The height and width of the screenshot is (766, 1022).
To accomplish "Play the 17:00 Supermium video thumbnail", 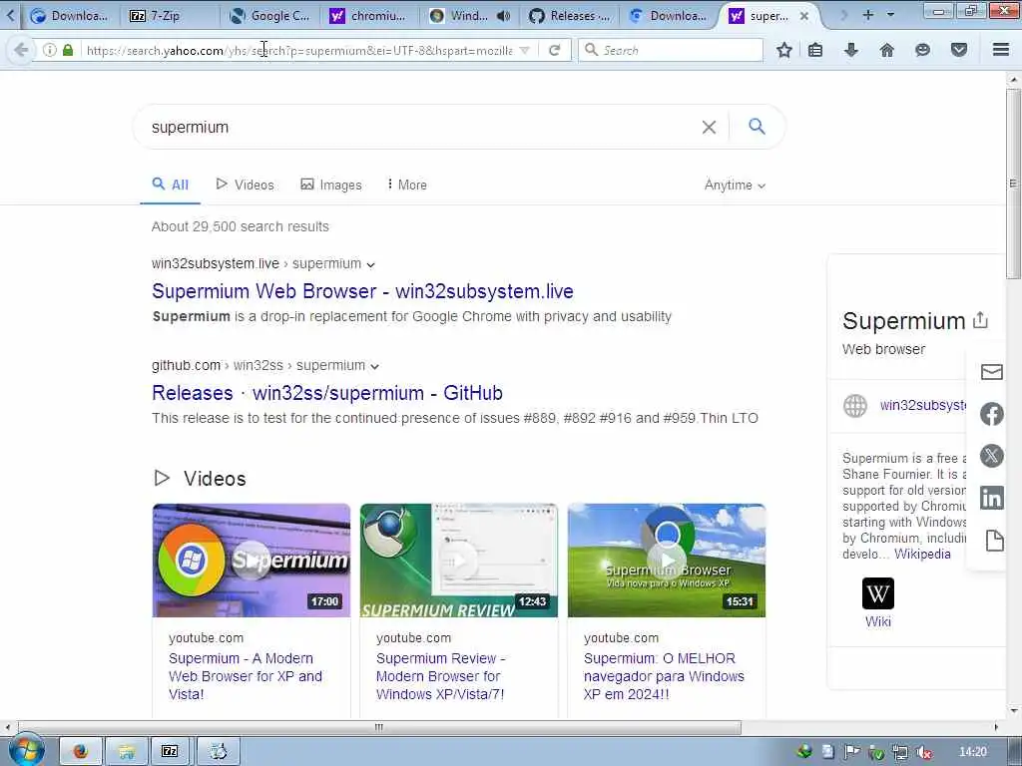I will coord(251,561).
